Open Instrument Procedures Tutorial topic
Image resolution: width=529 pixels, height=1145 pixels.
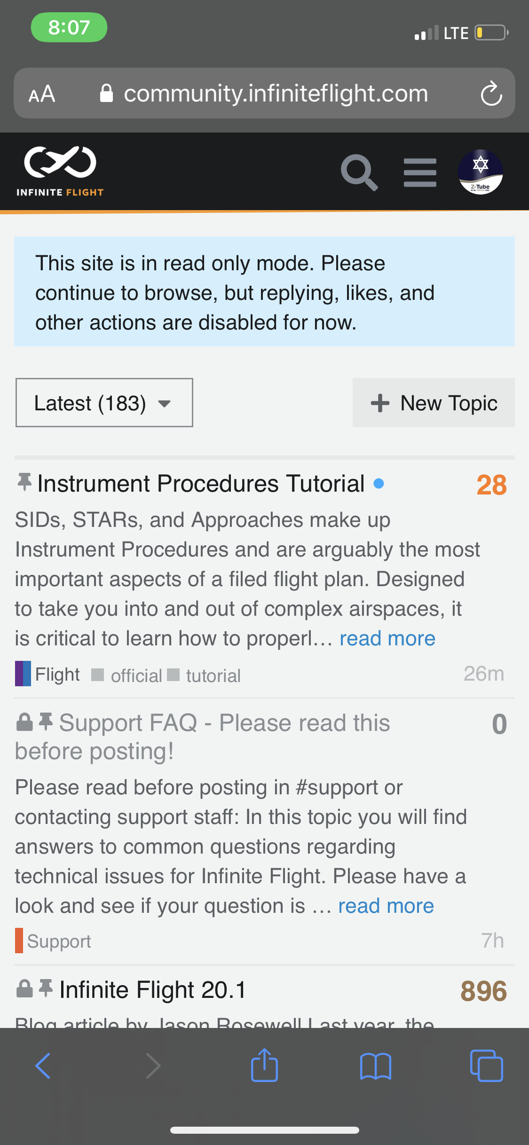coord(201,484)
